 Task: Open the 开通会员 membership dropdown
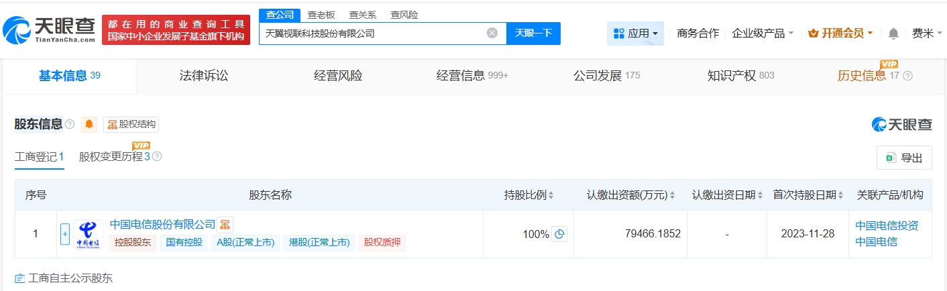(x=840, y=34)
